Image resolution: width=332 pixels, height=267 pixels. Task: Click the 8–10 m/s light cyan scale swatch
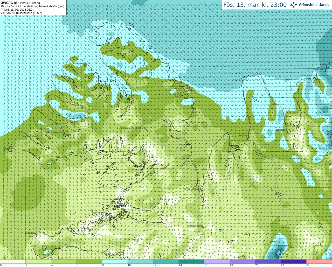click(x=115, y=262)
